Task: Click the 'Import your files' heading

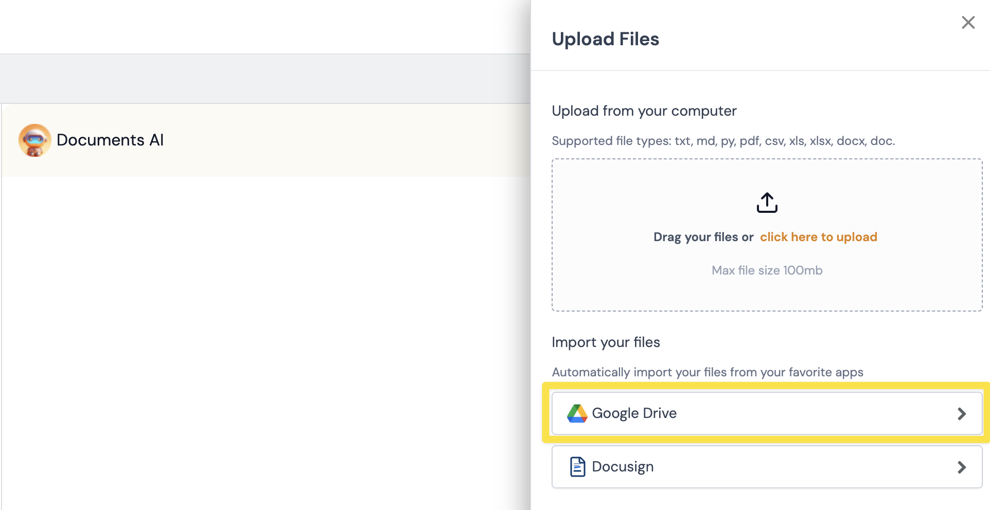Action: [606, 342]
